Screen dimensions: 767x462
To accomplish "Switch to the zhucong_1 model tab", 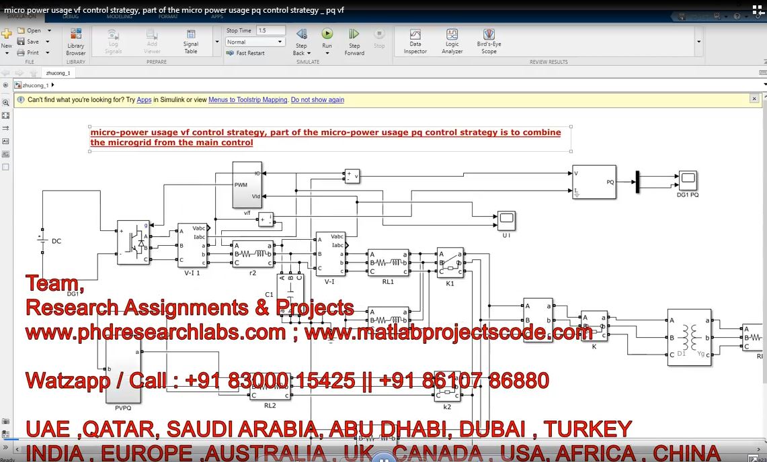I will [58, 73].
